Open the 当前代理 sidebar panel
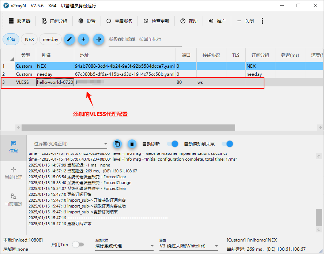Viewport: 324px width, 254px height. (x=14, y=173)
